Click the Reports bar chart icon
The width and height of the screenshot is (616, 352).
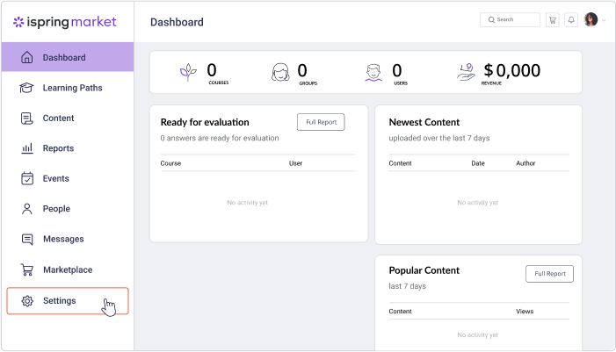(x=26, y=148)
